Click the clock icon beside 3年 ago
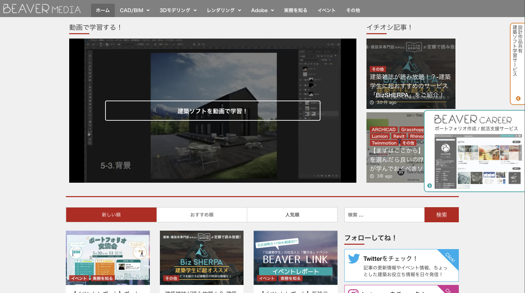Screen dimensions: 525x293 372,176
